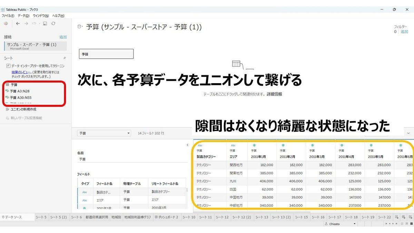This screenshot has height=233, width=414.
Task: Click the refresh data source icon
Action: click(x=53, y=23)
